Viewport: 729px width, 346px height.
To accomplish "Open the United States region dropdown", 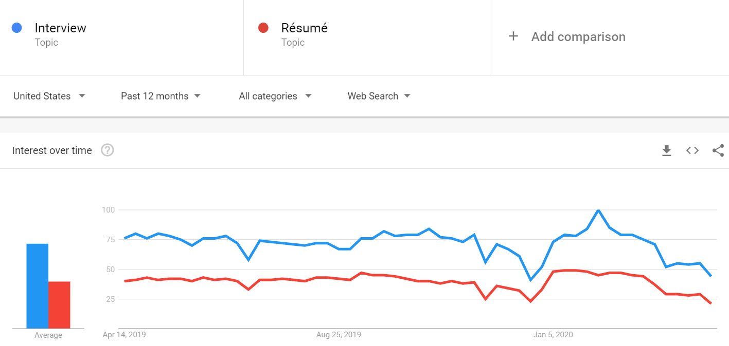I will point(49,96).
